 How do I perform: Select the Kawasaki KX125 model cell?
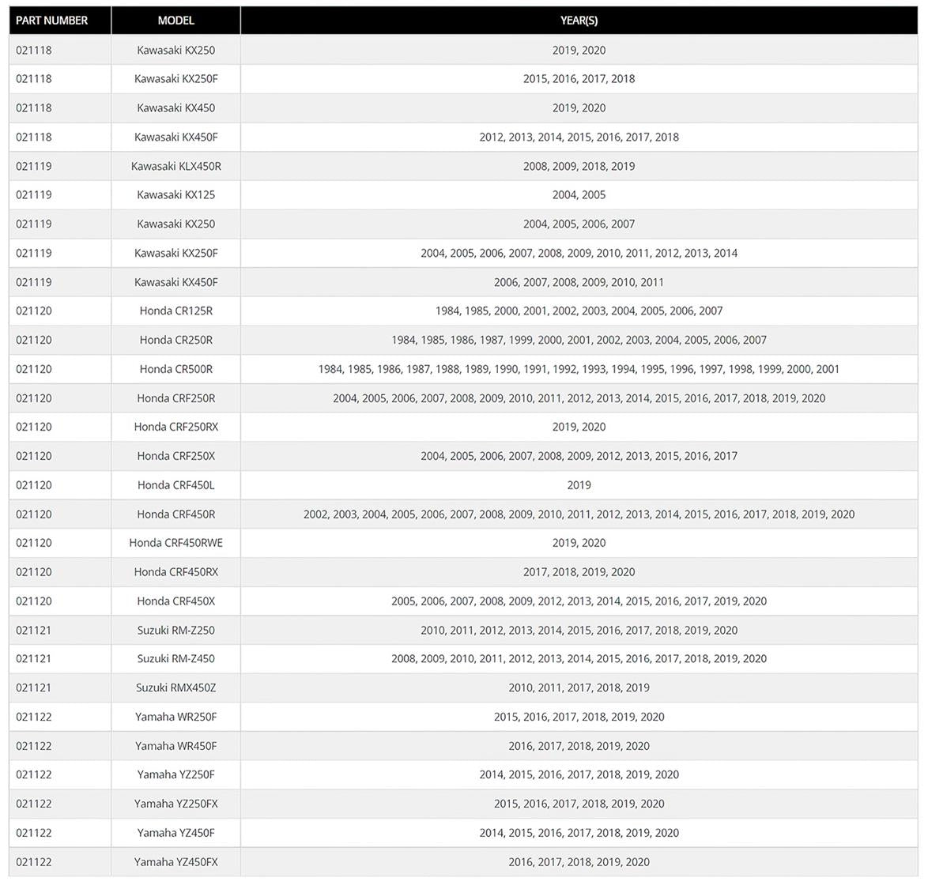pyautogui.click(x=175, y=195)
